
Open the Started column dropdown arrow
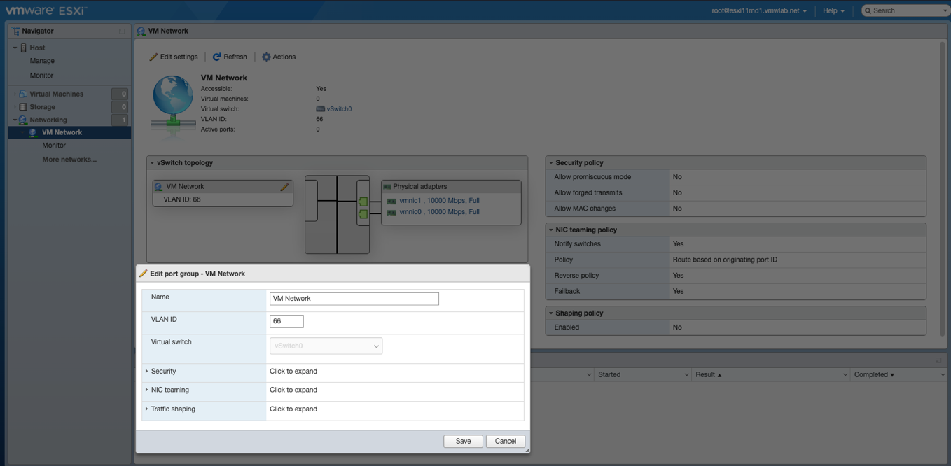686,374
